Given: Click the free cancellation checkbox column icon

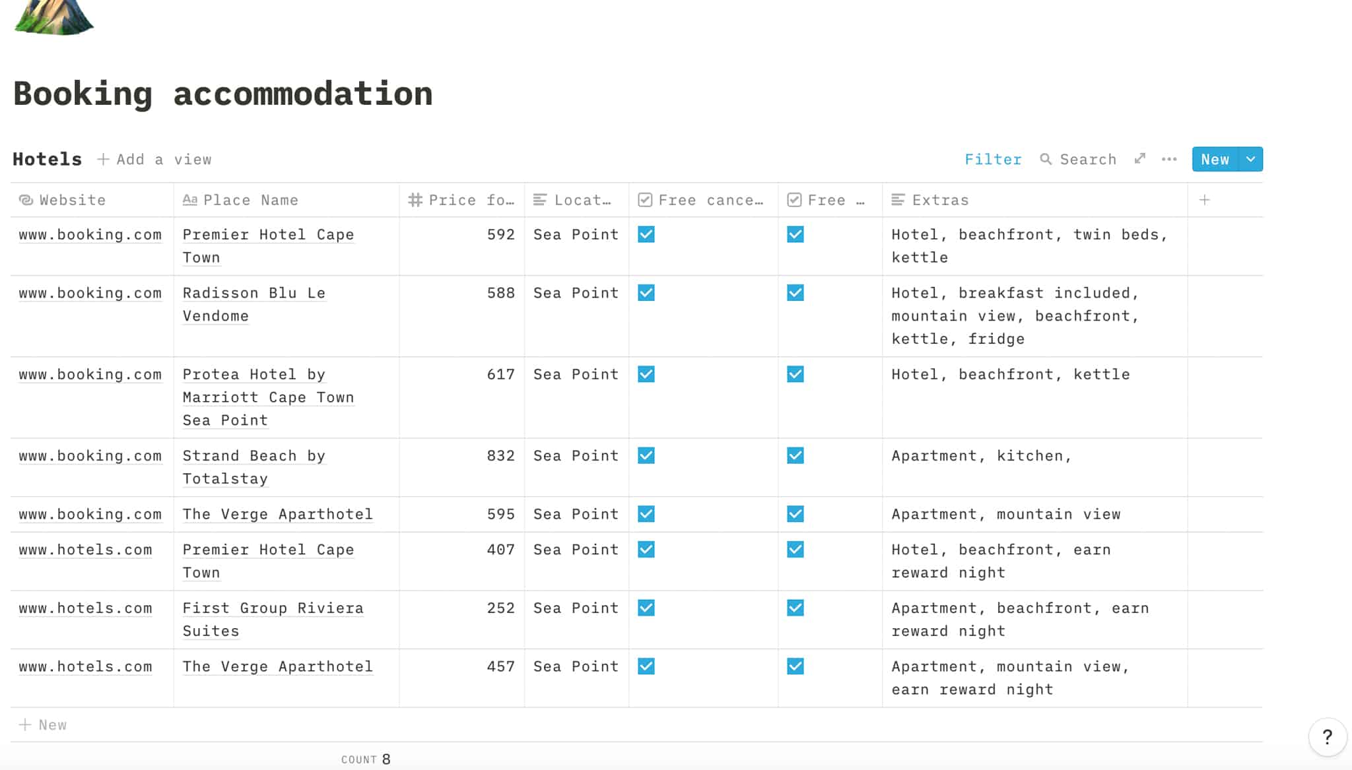Looking at the screenshot, I should coord(644,199).
